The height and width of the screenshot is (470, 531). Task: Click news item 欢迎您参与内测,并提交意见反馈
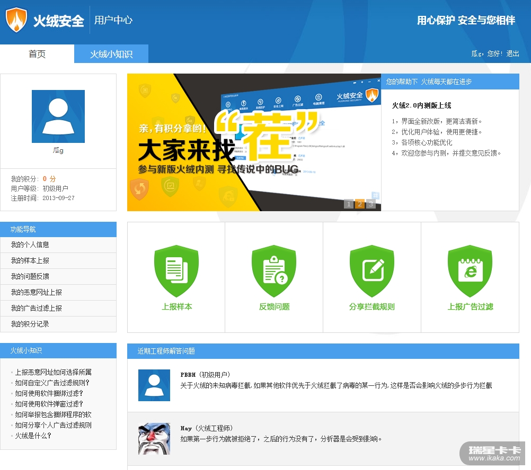click(x=446, y=153)
